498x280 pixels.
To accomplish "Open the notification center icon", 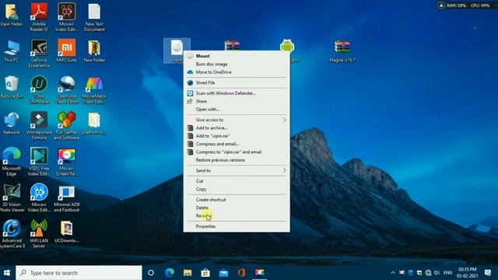I will 488,273.
